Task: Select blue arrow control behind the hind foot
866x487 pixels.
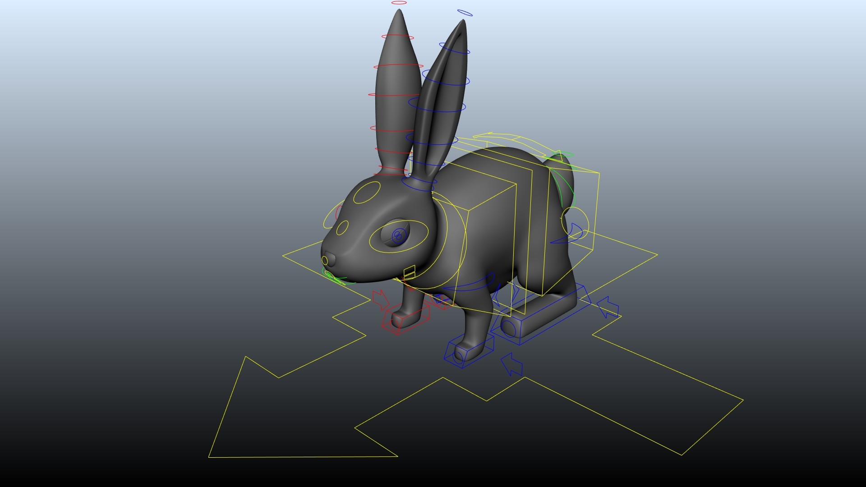Action: (608, 307)
